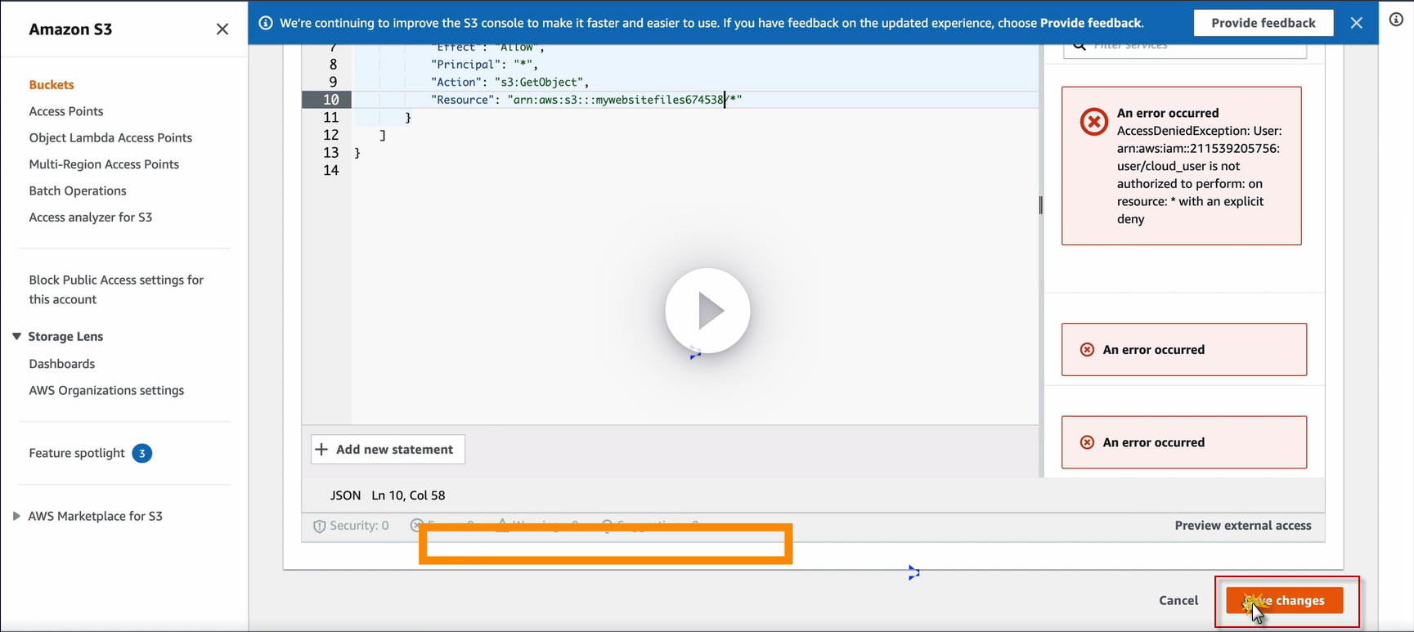The image size is (1414, 632).
Task: Click the shield icon next to Security: 0
Action: (320, 527)
